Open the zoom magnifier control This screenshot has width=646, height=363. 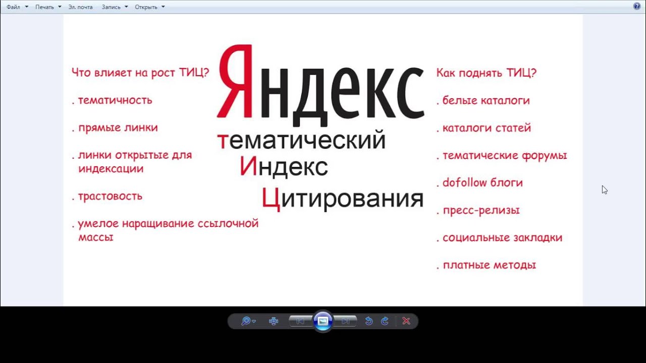coord(248,321)
